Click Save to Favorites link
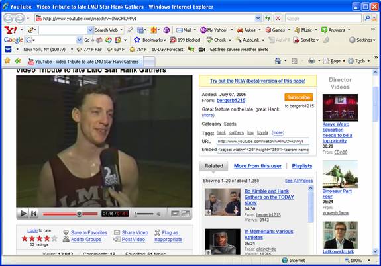Viewport: 381px width, 266px height. pos(89,232)
